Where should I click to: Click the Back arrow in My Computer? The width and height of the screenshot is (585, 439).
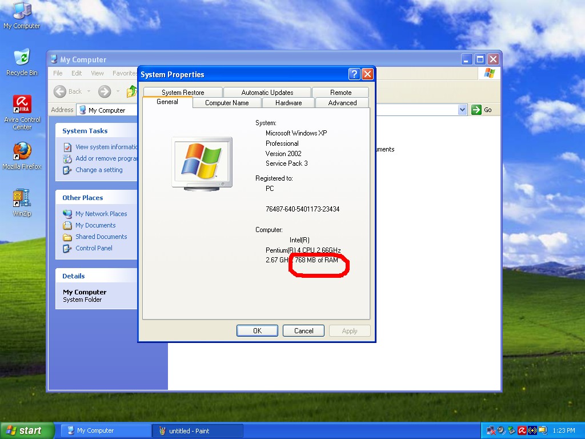(x=59, y=91)
